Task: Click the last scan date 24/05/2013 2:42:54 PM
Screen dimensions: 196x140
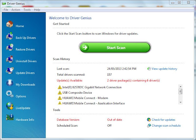Action: point(122,69)
